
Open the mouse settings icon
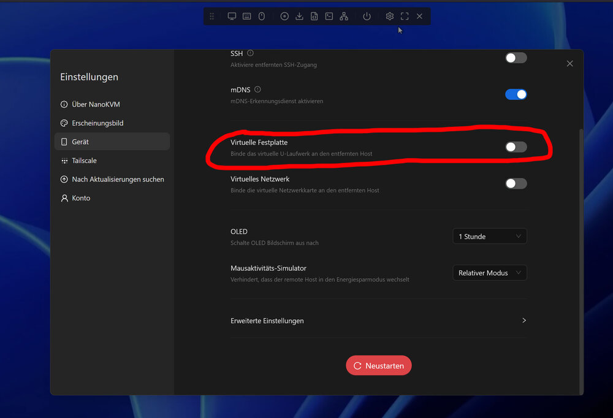tap(262, 16)
